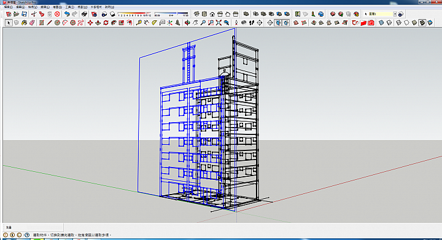The height and width of the screenshot is (240, 442).
Task: Open the Camera (鏡頭) menu
Action: [45, 7]
